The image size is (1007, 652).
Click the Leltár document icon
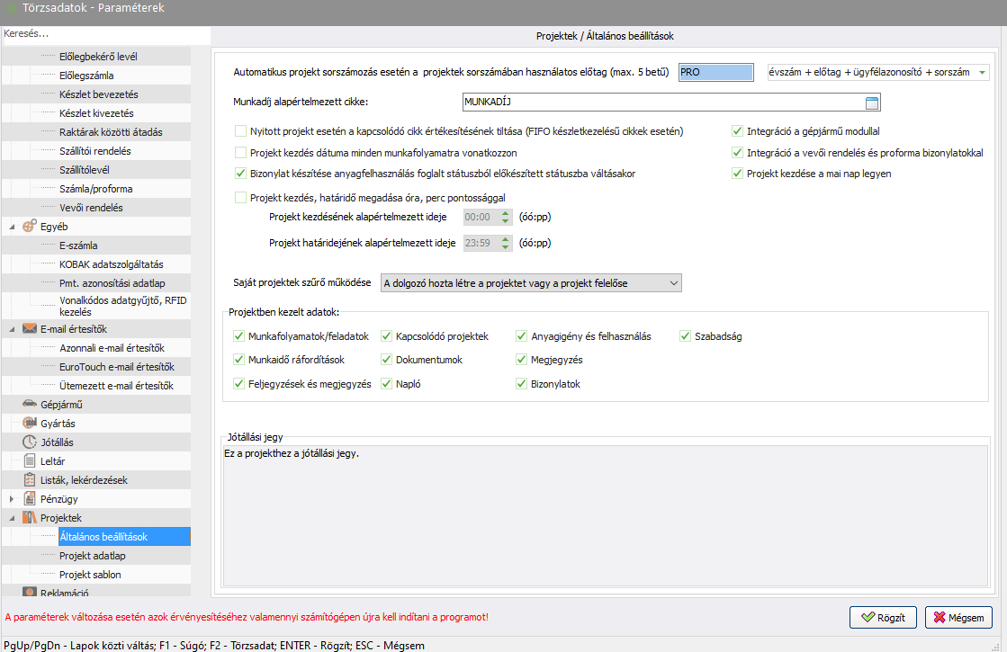30,461
